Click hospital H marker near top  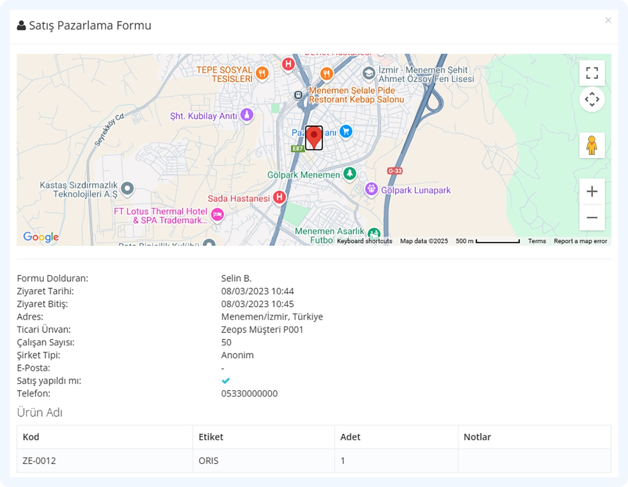click(x=288, y=64)
